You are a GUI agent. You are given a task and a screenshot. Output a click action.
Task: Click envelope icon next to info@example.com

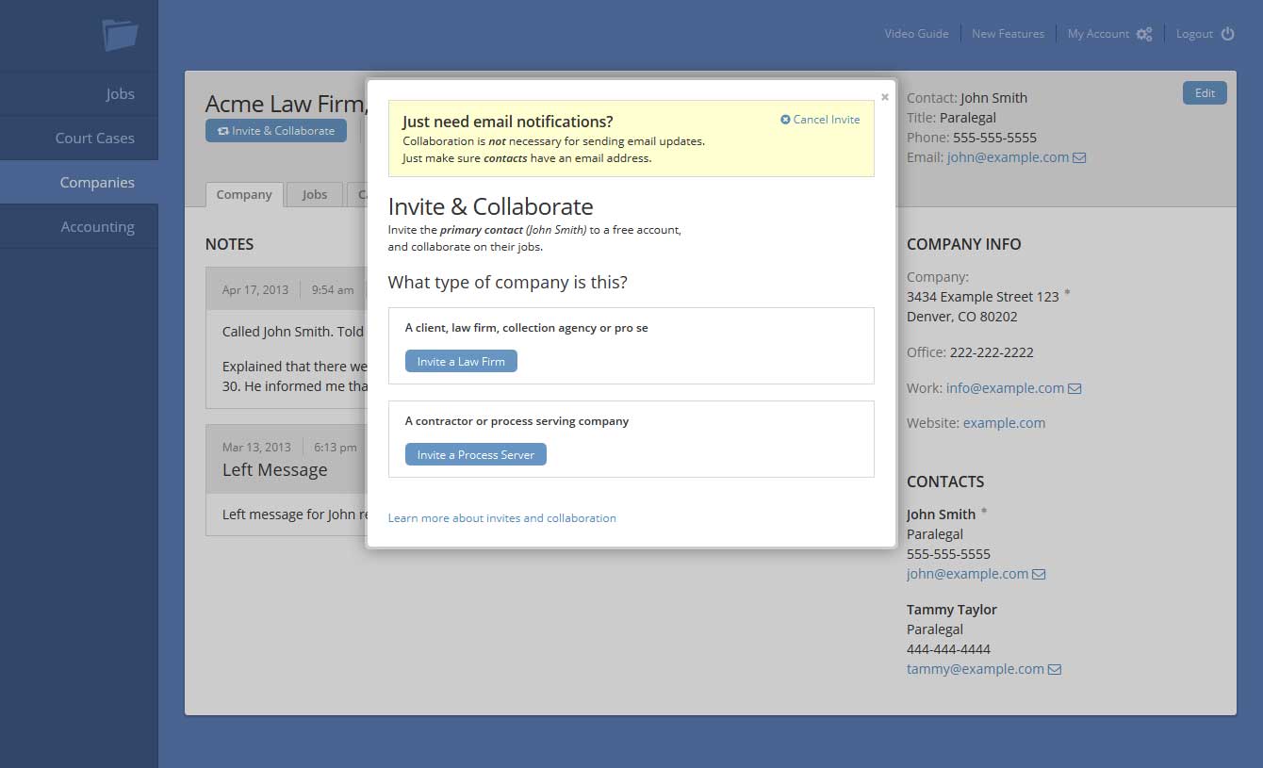(x=1074, y=388)
